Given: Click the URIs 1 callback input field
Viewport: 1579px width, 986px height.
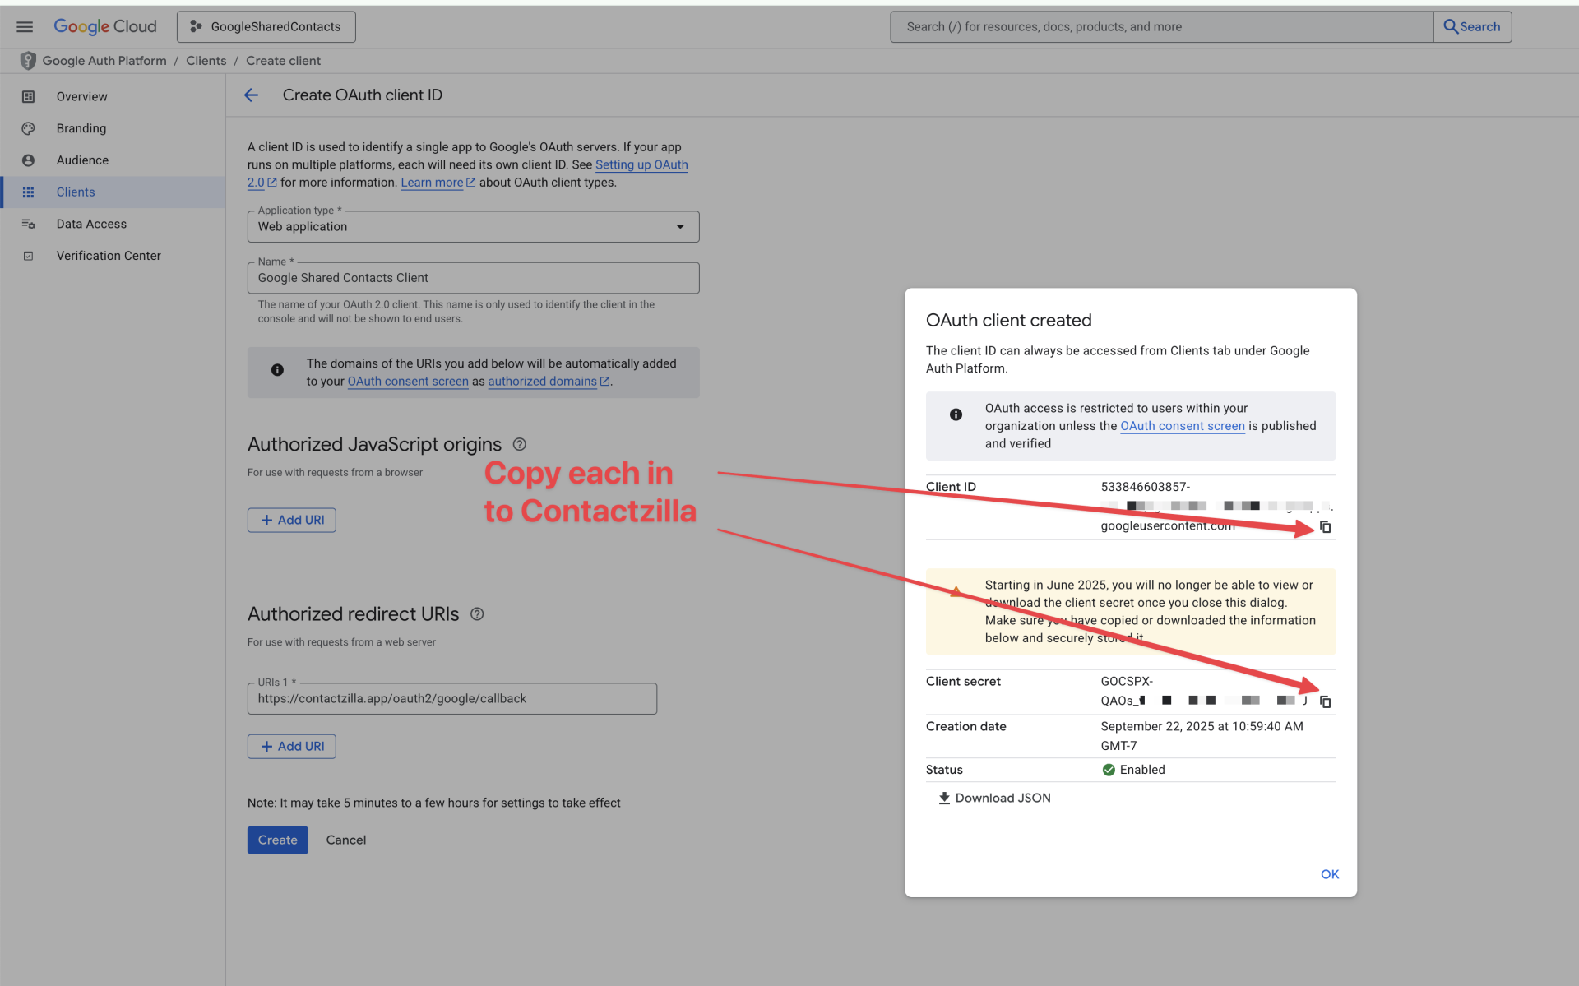Looking at the screenshot, I should point(451,699).
